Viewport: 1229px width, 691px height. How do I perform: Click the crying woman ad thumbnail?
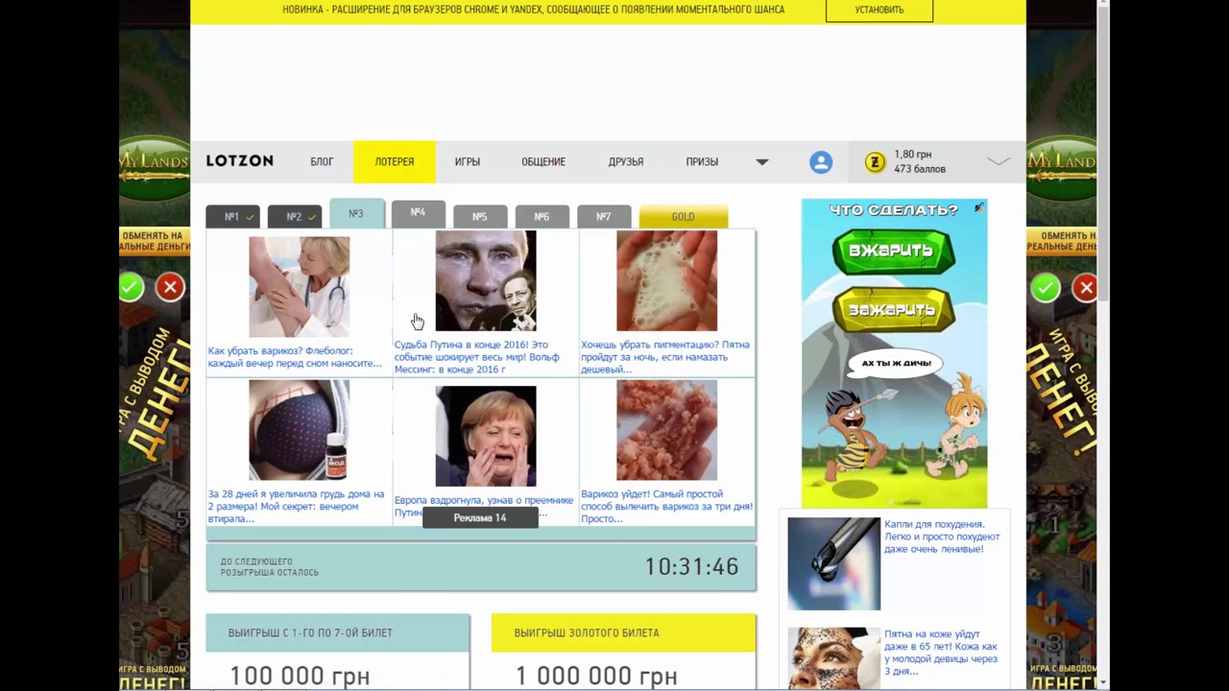[x=486, y=437]
